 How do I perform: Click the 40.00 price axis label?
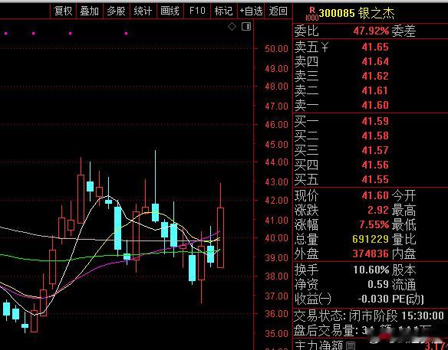tap(276, 238)
